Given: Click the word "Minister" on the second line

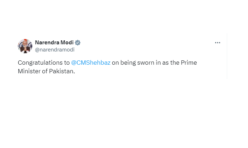Looking at the screenshot, I should tap(29, 71).
